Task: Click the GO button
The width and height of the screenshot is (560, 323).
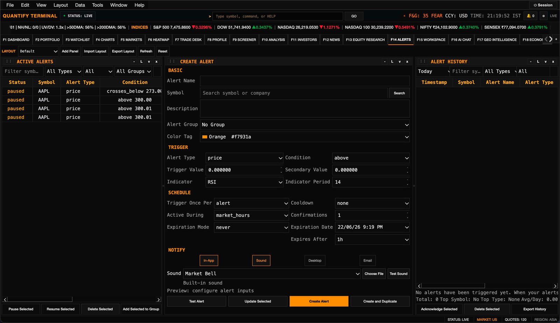Action: click(354, 16)
